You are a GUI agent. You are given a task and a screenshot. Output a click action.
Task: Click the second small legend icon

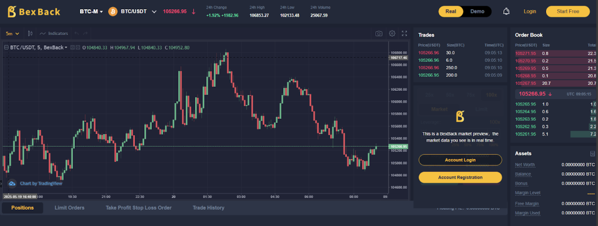[78, 48]
